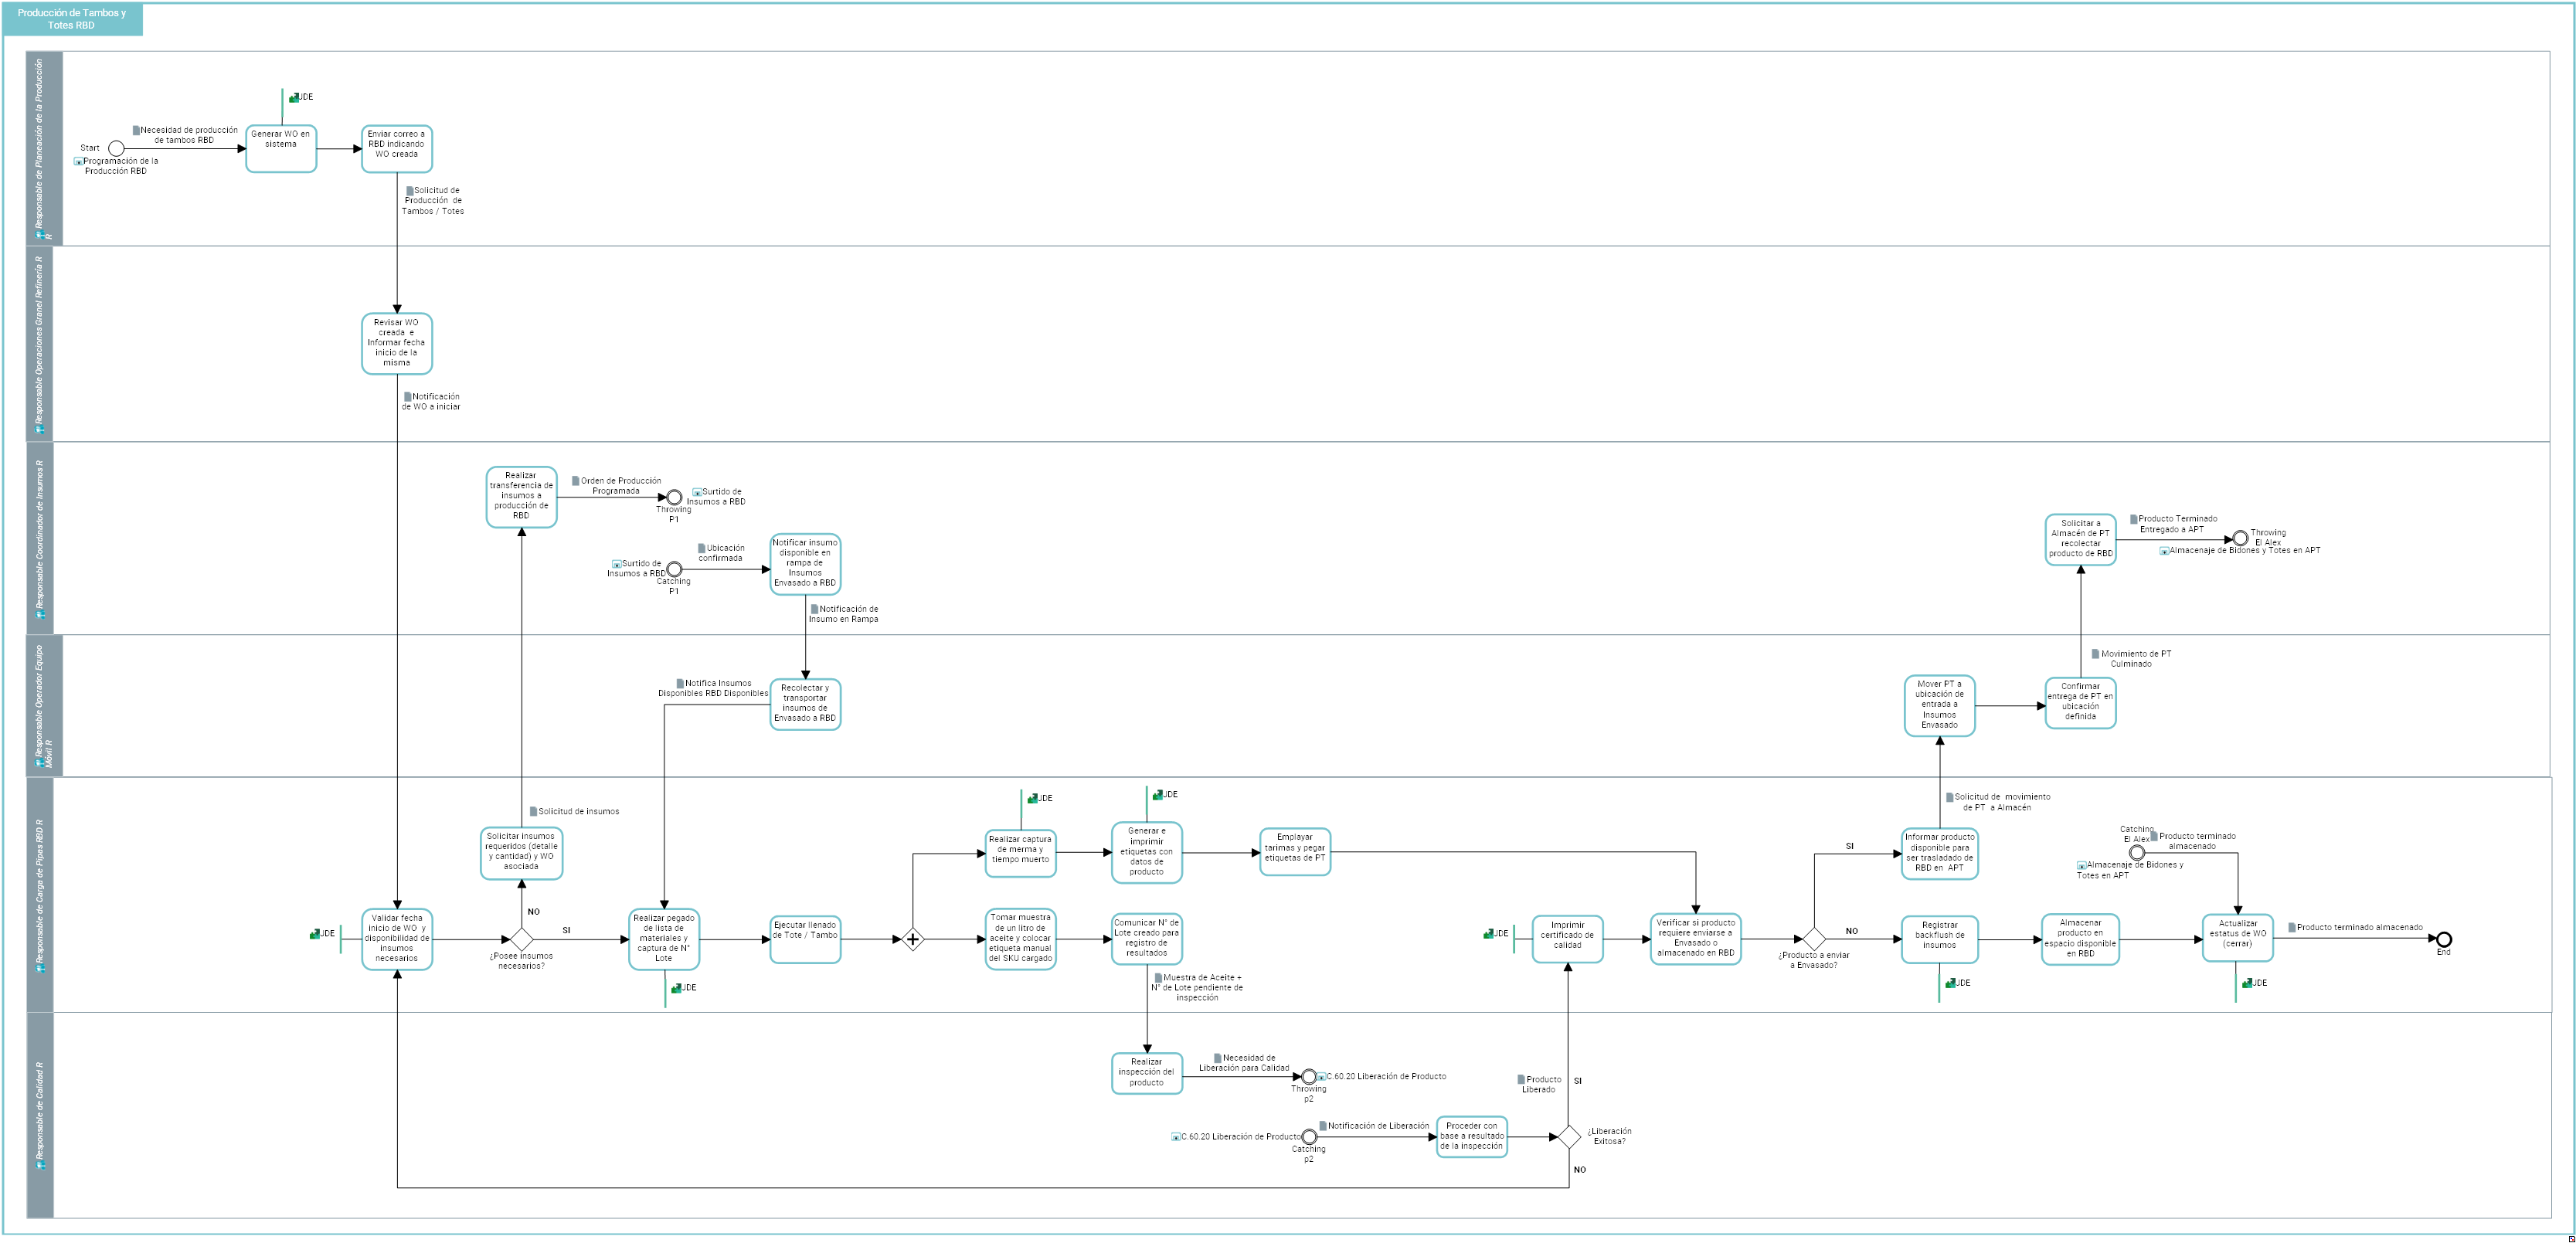The image size is (2576, 1243).
Task: Click C.60.20 Liberación de Producto link near Throwing p2
Action: (1381, 1077)
